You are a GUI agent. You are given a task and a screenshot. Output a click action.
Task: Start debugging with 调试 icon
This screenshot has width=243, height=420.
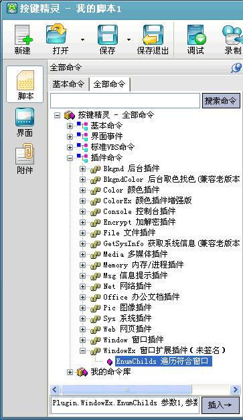[x=196, y=35]
